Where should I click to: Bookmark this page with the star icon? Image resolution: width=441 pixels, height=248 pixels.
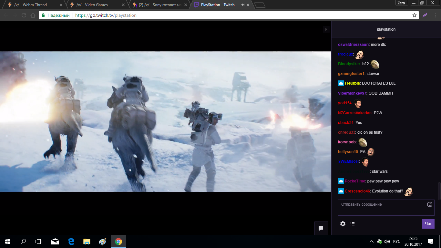(415, 15)
